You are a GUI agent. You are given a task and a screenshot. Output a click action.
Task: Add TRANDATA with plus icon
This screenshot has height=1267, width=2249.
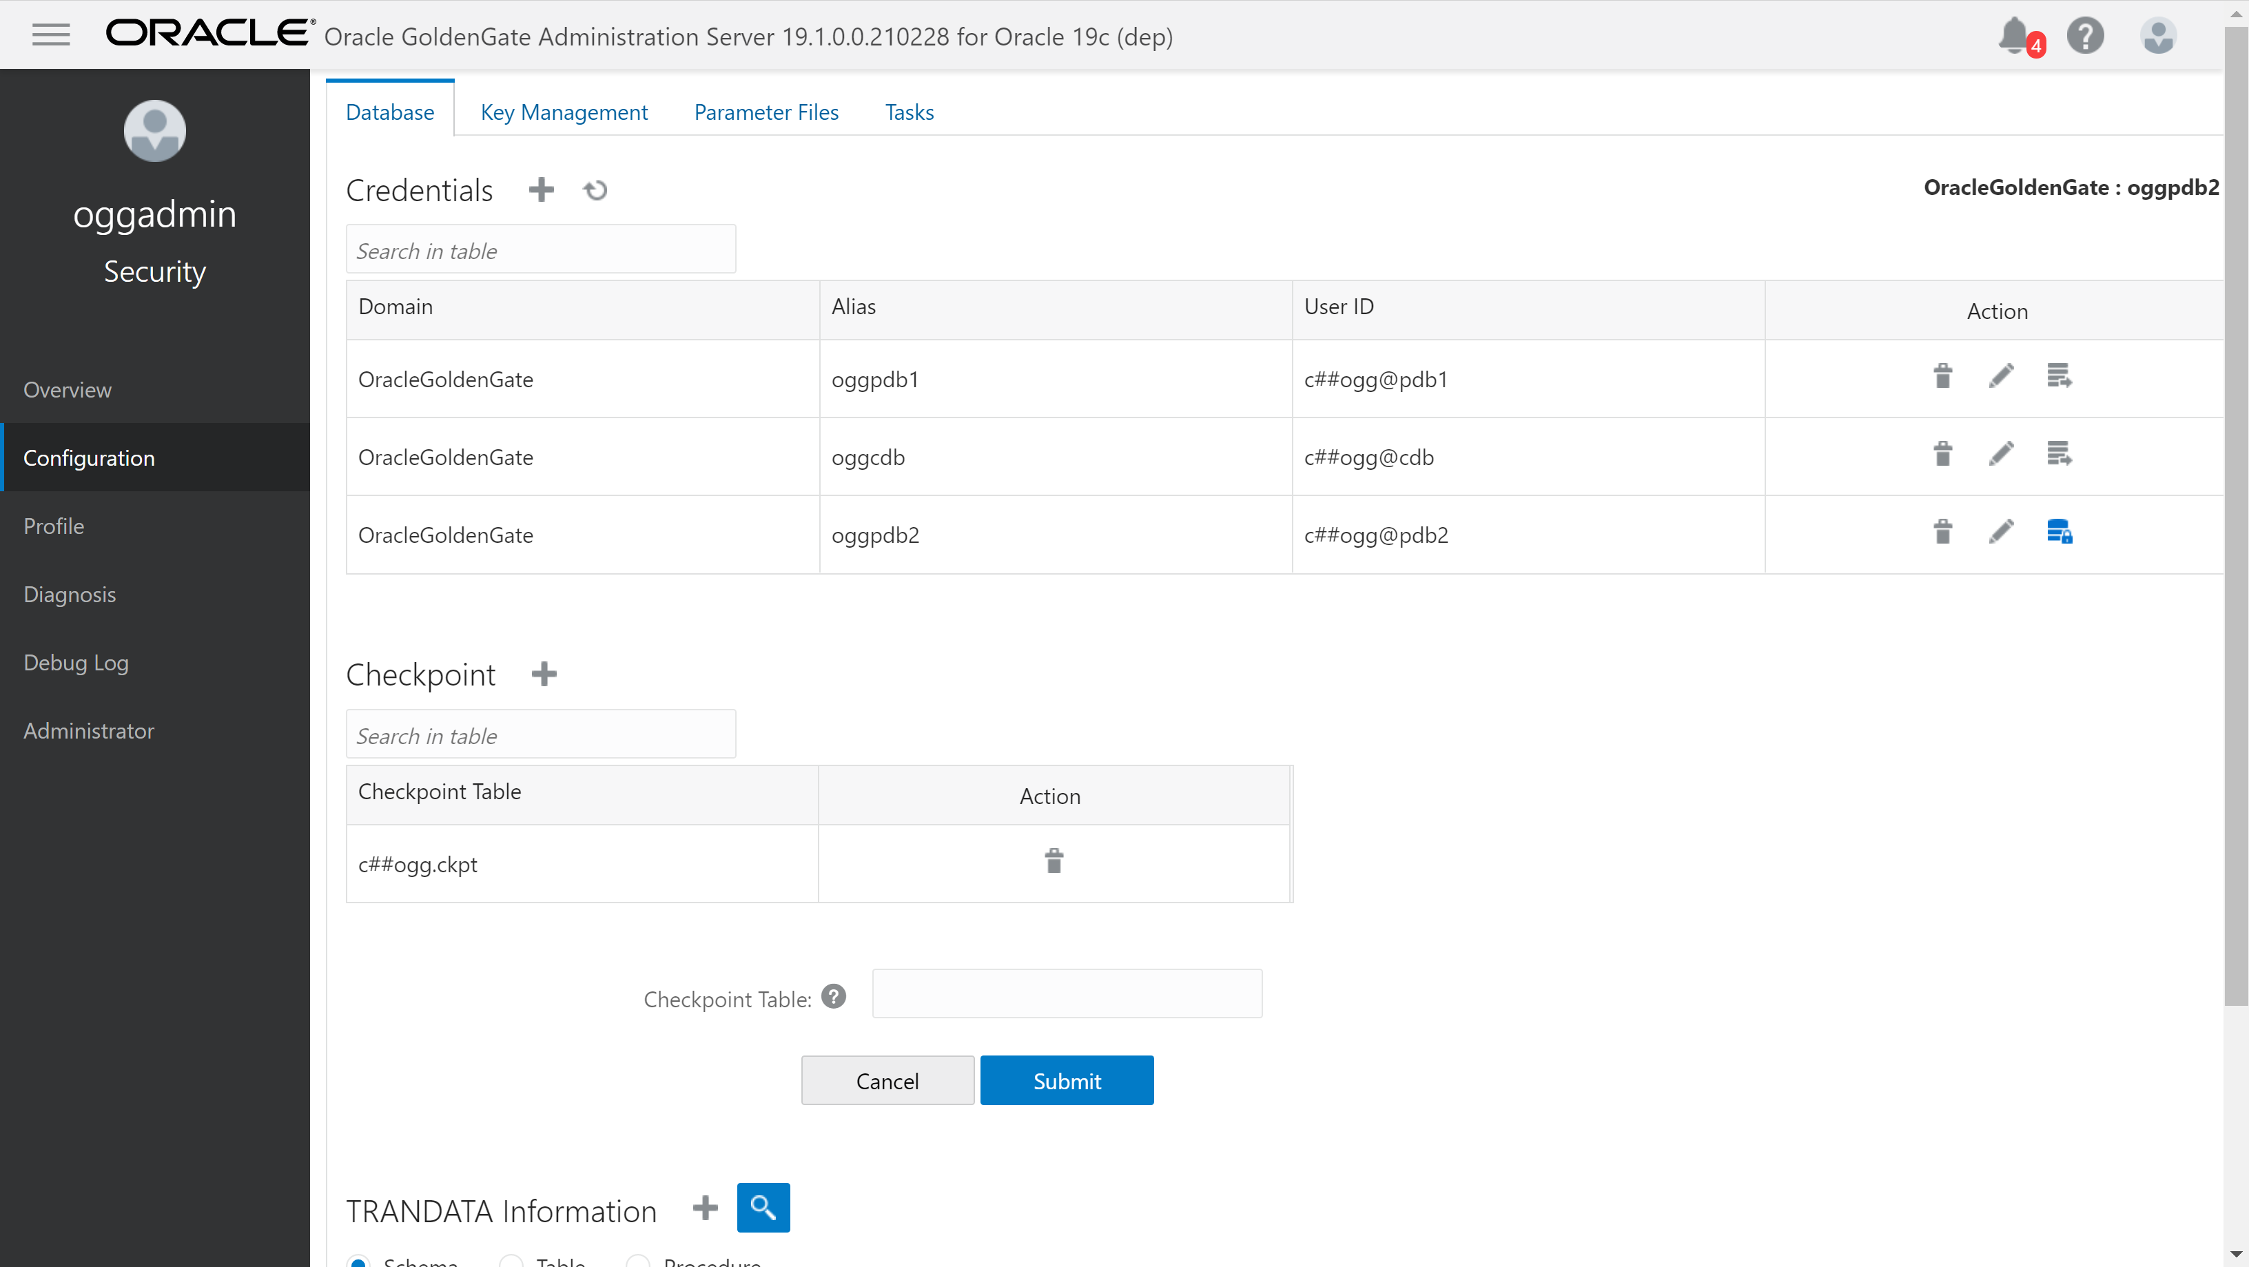[705, 1208]
